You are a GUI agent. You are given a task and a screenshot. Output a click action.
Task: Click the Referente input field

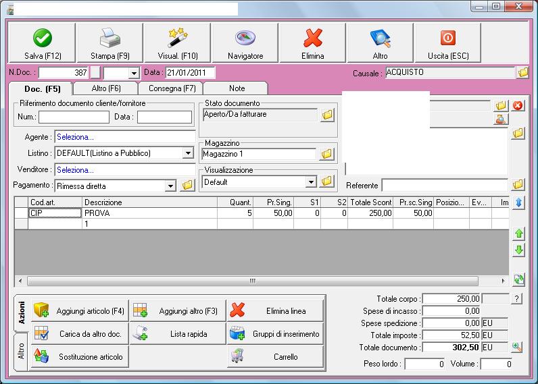[444, 185]
